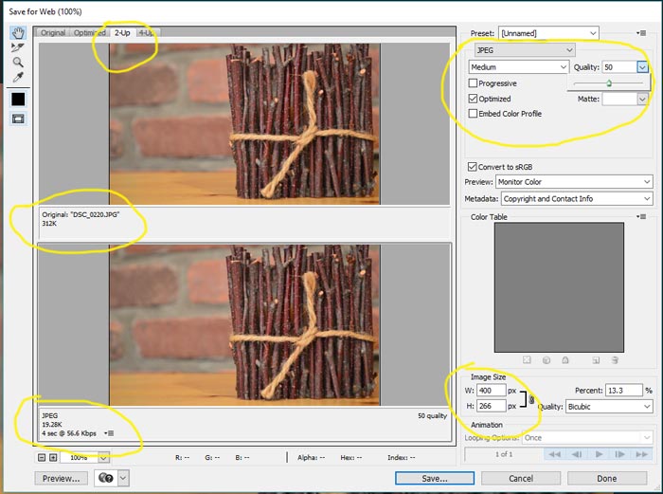This screenshot has width=663, height=494.
Task: Click the browser preview icon
Action: pyautogui.click(x=106, y=478)
